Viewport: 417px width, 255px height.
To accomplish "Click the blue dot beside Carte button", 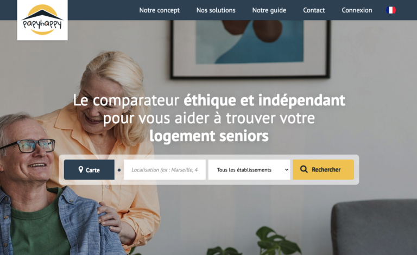I will coord(119,170).
